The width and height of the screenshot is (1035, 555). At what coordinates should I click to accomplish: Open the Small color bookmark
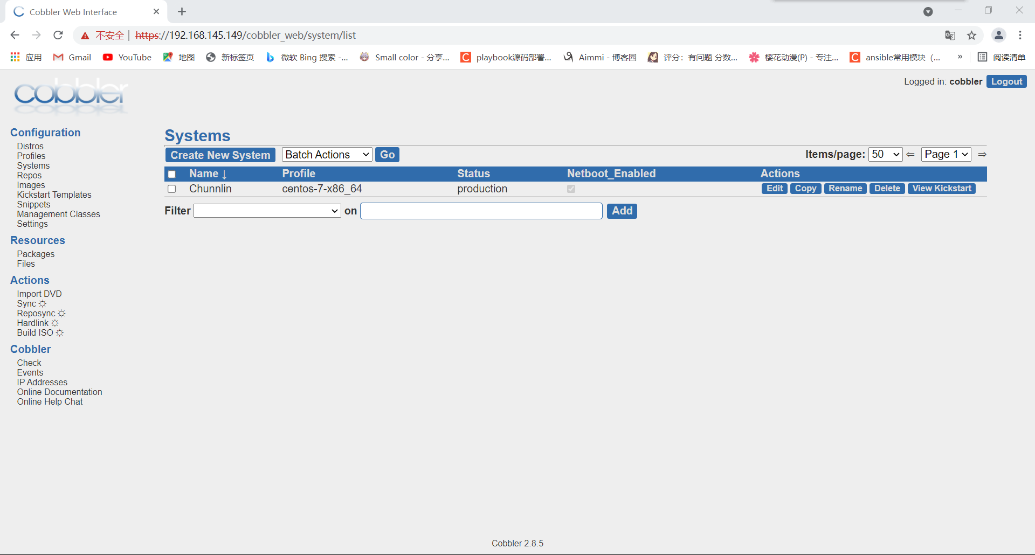coord(405,57)
